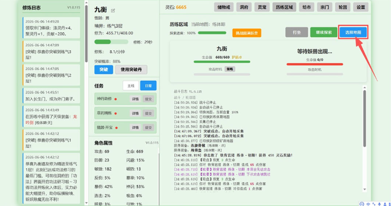Click the battle log scrollbar thumb

coord(364,119)
